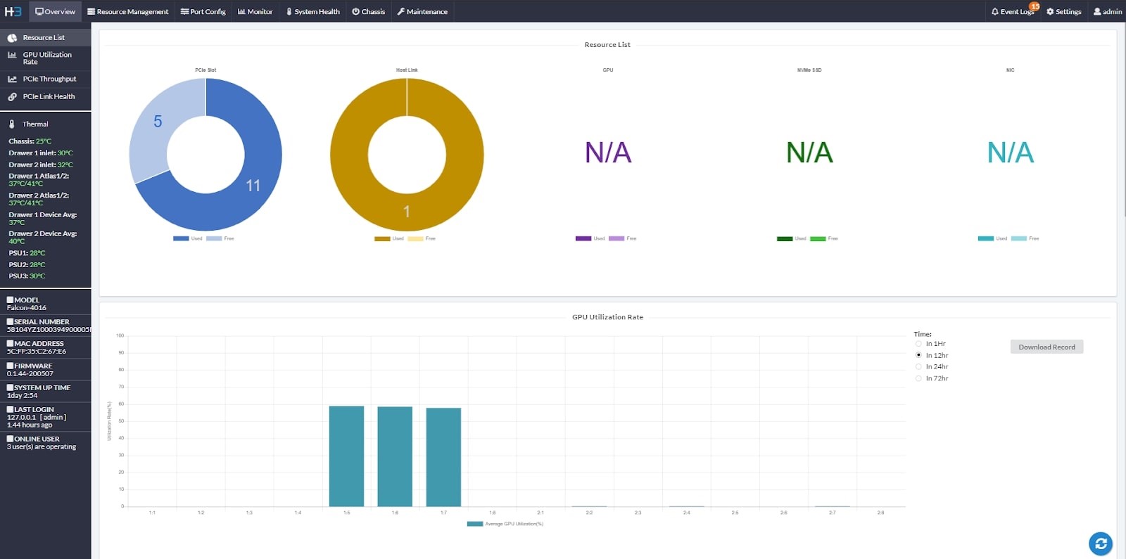Click the PCIe Throughput chart icon

[x=12, y=79]
